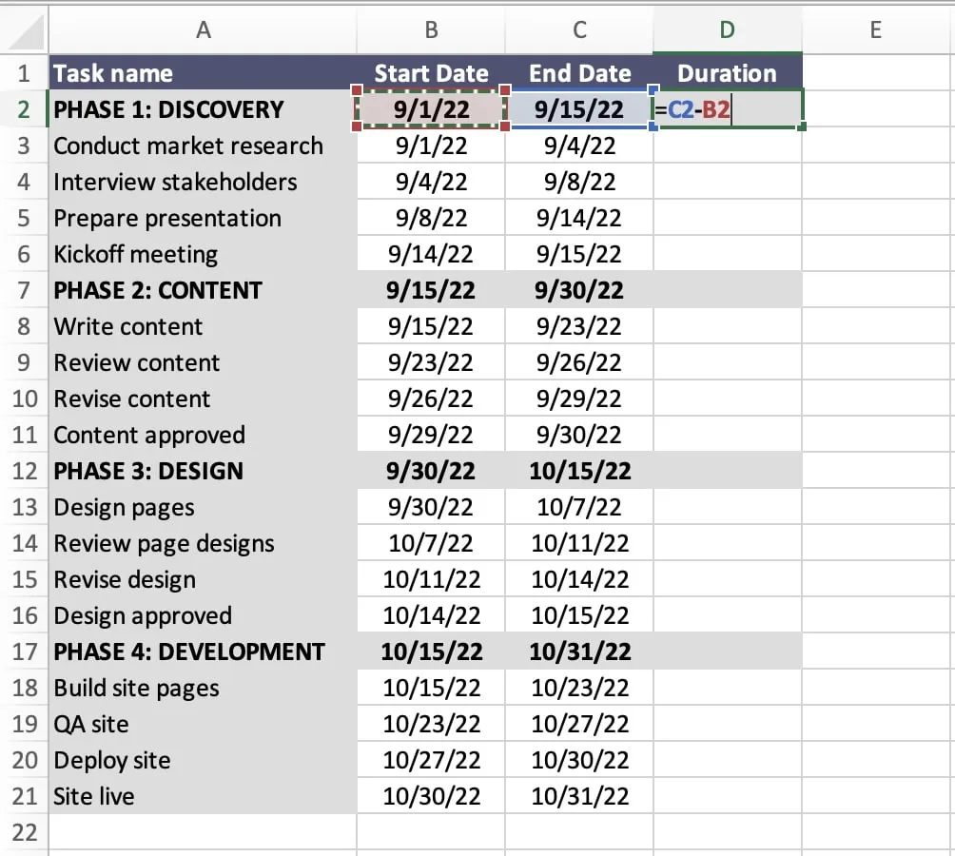Click the End Date header cell

(578, 72)
